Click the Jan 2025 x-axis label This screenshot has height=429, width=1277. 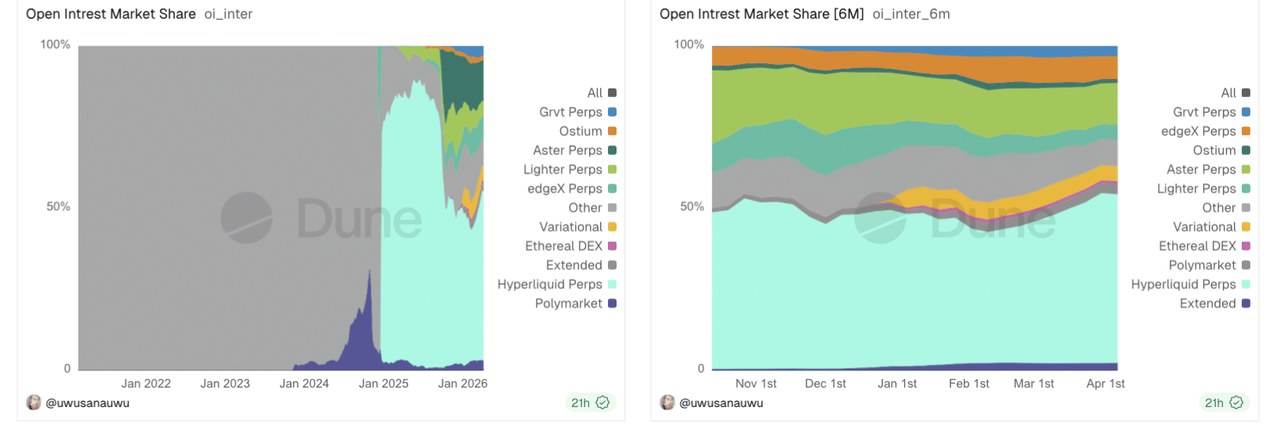(x=384, y=384)
